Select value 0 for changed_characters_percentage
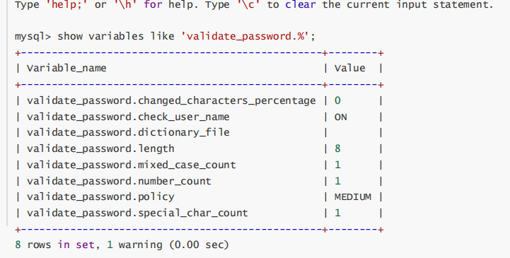 (x=337, y=101)
